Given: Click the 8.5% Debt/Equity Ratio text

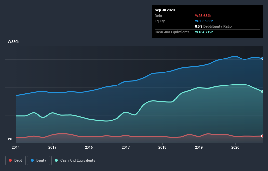Looking at the screenshot, I should (x=213, y=26).
